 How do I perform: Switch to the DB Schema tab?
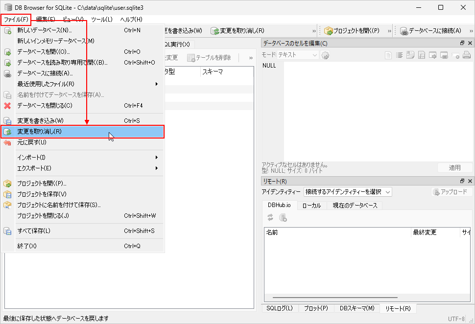(356, 308)
